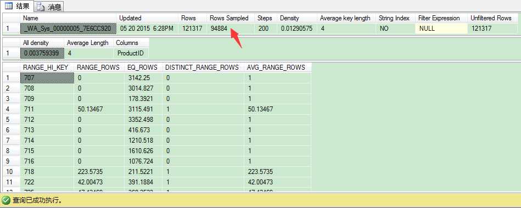Click the EQ_ROWS value 1610.626
Screen dimensions: 521x208
point(143,151)
